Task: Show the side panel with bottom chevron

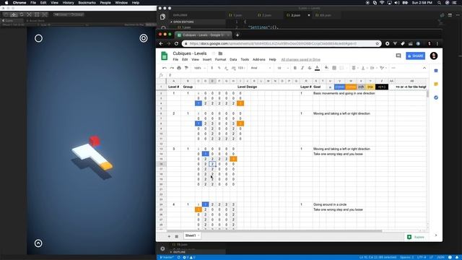Action: 436,235
